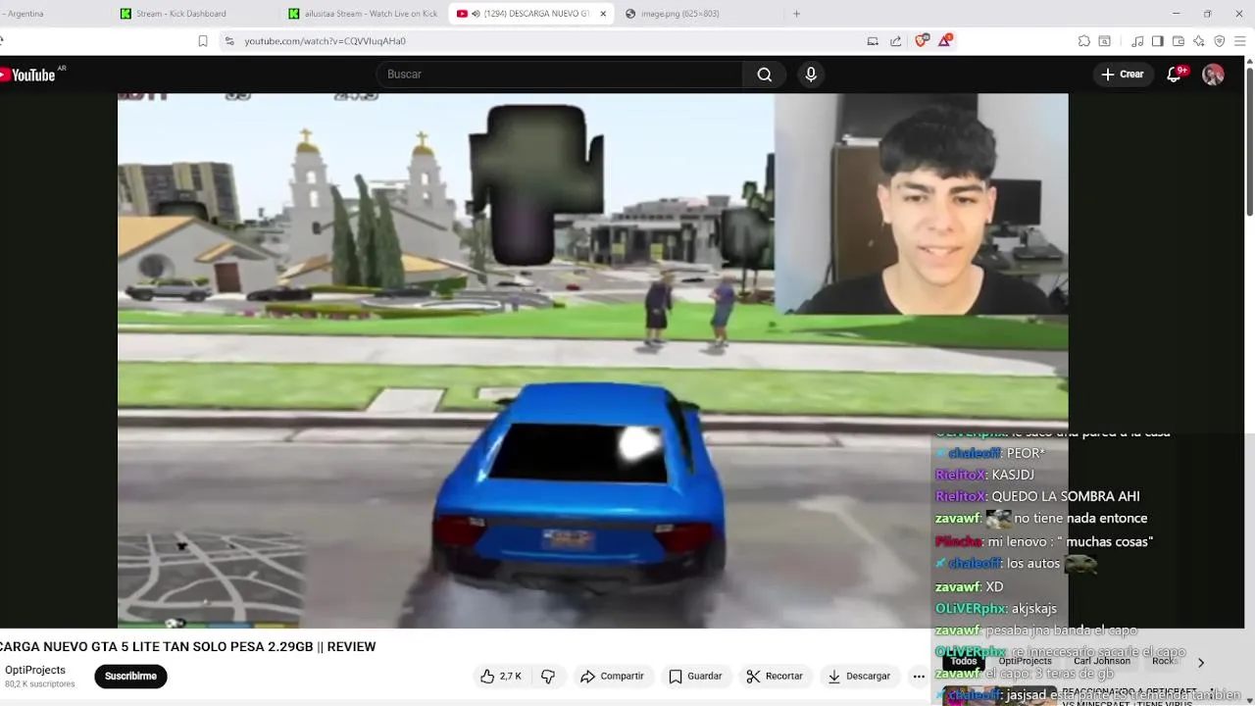Mute the tab via its speaker icon
The width and height of the screenshot is (1255, 706).
point(476,14)
